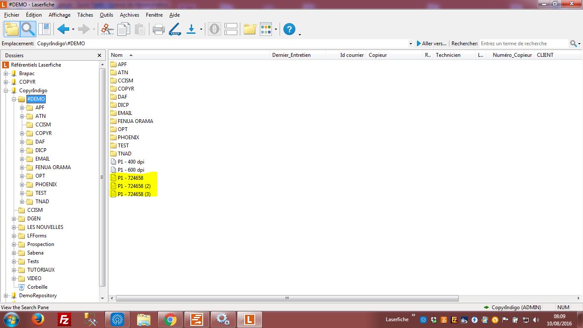Click the Rechercher search input field
The image size is (583, 328).
524,44
